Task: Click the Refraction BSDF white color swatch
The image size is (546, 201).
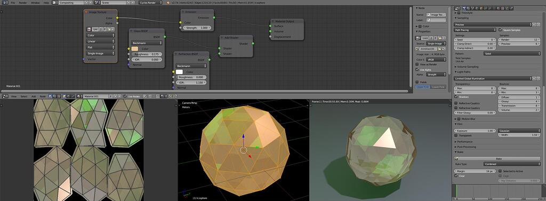Action: tap(179, 72)
